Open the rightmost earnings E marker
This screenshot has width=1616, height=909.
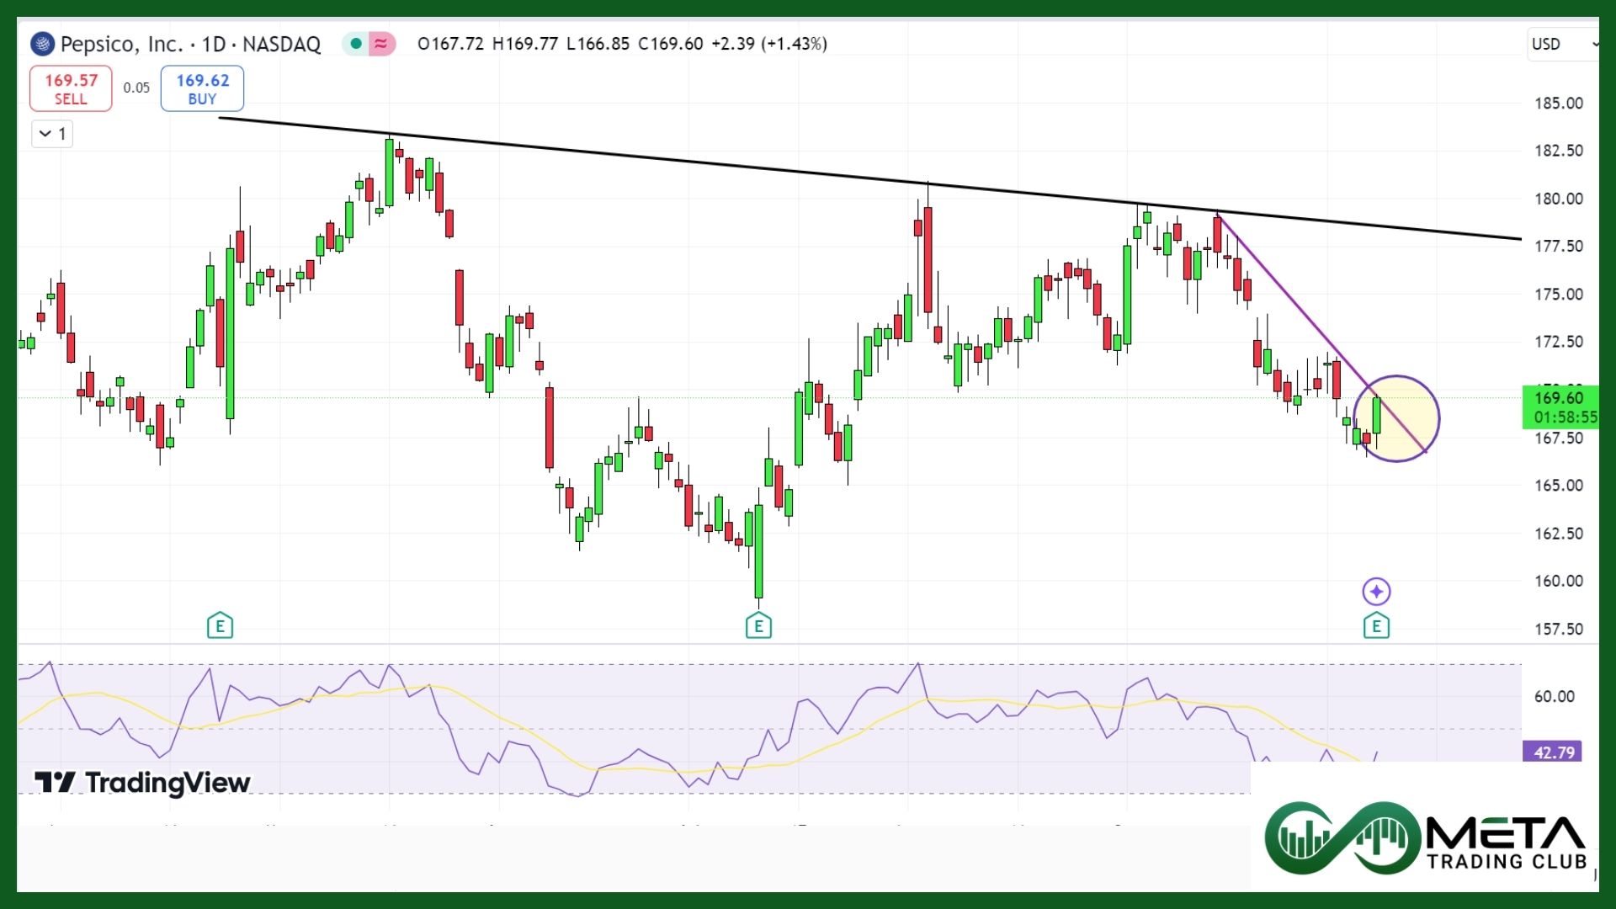(1376, 625)
